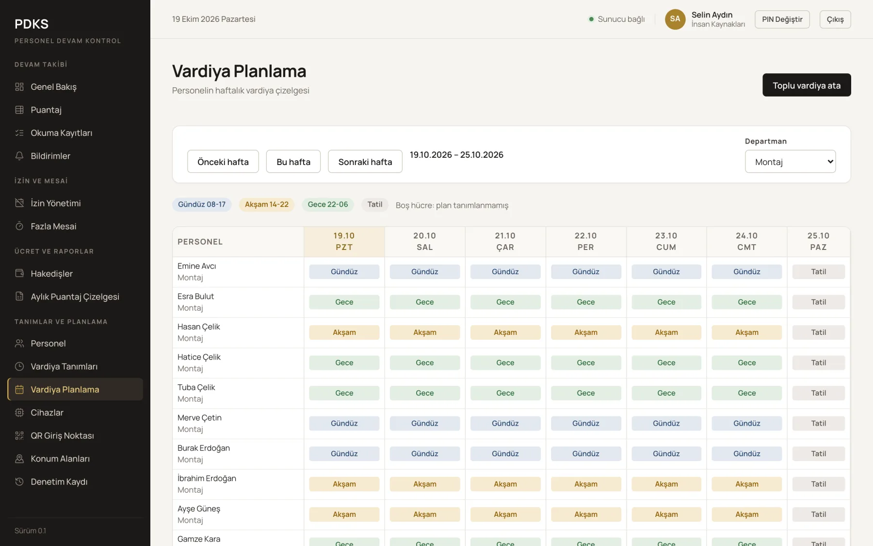Image resolution: width=873 pixels, height=546 pixels.
Task: Go to Puantaj page in sidebar
Action: (x=75, y=110)
